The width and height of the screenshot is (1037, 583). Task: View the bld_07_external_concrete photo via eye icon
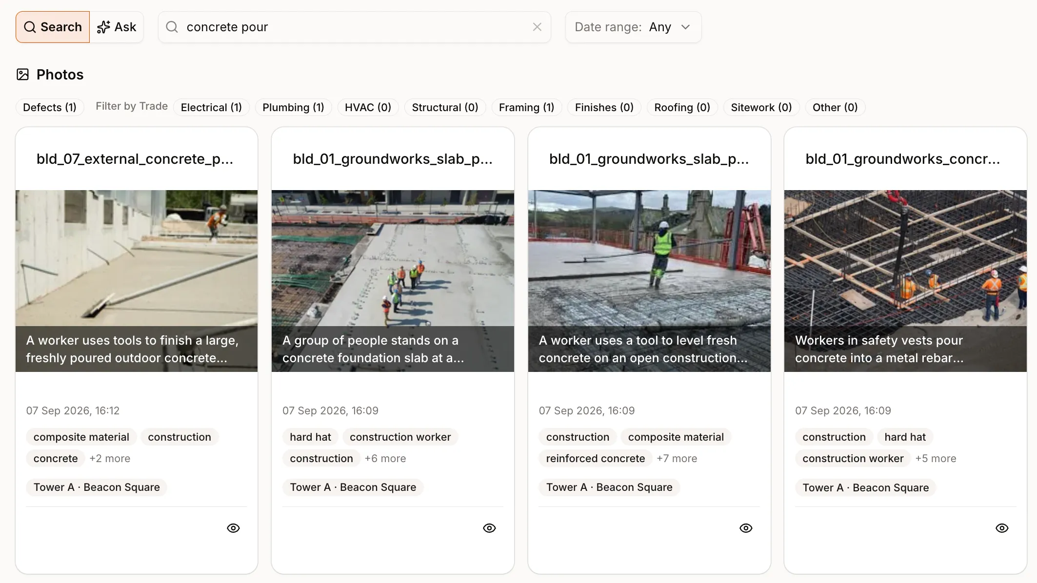(x=233, y=528)
